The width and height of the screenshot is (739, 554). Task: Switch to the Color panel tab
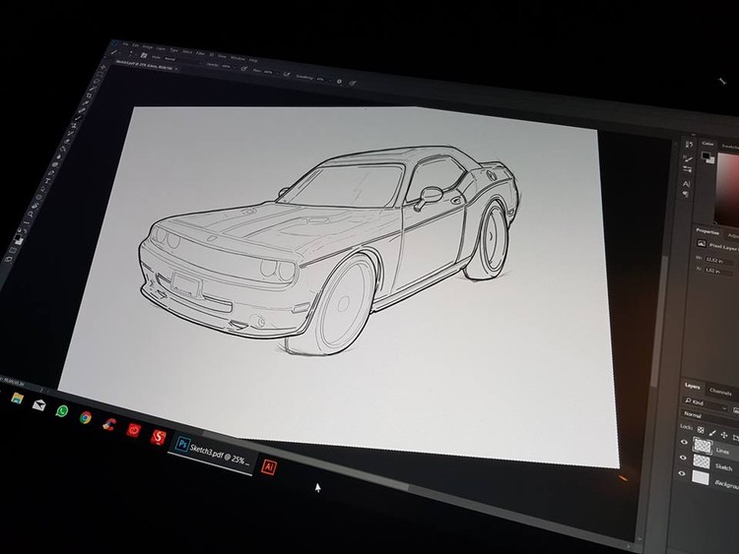click(x=707, y=144)
